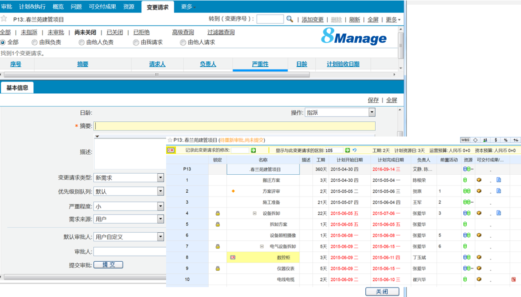521x297 pixels.
Task: Click the 提交 submit button
Action: click(108, 265)
